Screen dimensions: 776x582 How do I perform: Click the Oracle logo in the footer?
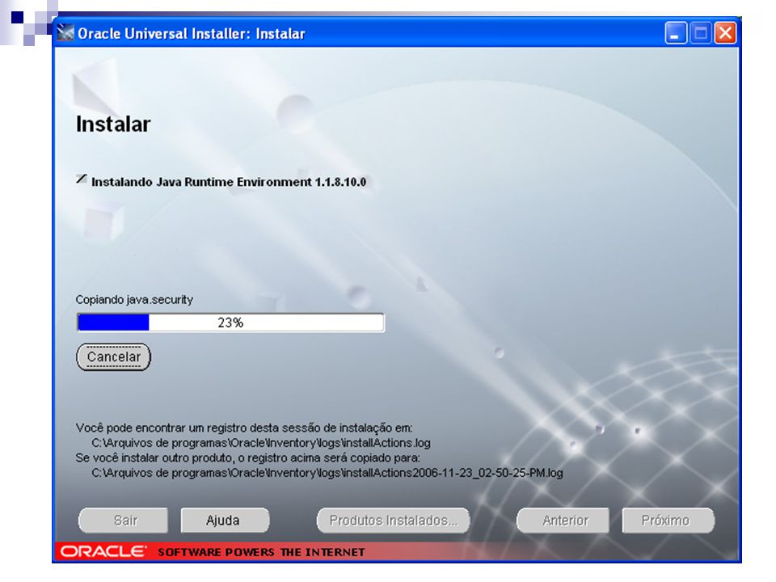[x=103, y=552]
